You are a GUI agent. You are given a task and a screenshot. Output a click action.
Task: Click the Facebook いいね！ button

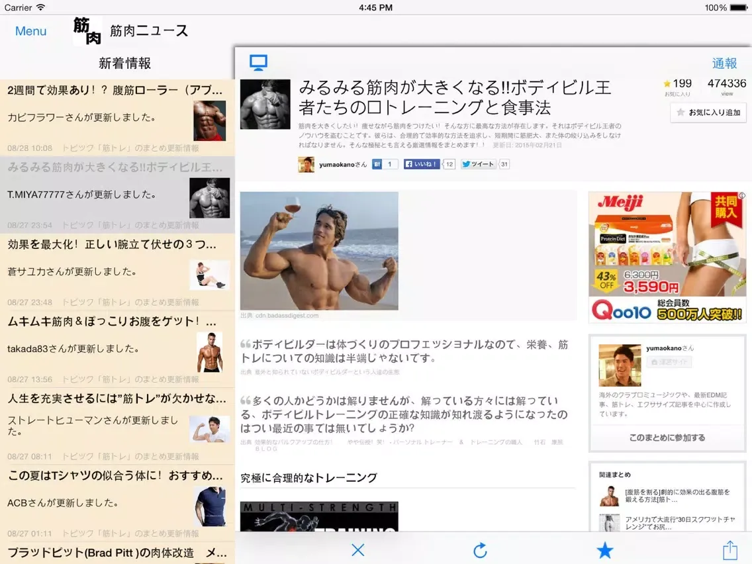(422, 164)
